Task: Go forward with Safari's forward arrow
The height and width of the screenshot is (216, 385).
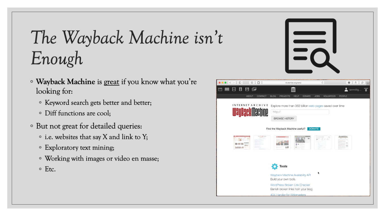Action: pos(234,83)
